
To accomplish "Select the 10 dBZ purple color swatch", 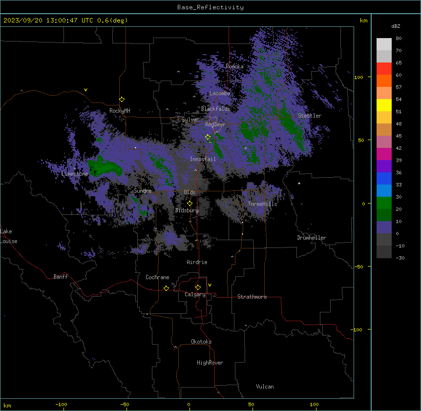I will pyautogui.click(x=384, y=227).
